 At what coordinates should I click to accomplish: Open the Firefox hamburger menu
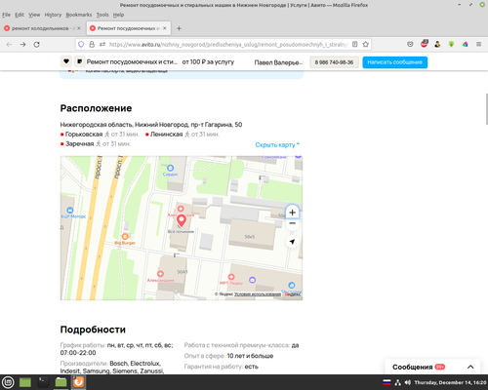(479, 45)
